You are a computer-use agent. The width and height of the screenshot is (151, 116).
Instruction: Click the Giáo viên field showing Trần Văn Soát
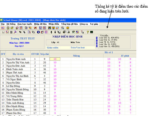point(78,48)
